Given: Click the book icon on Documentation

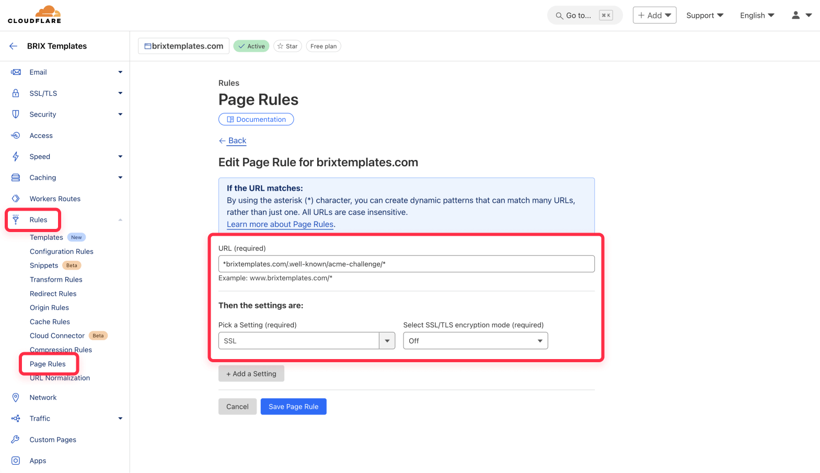Looking at the screenshot, I should coord(230,119).
